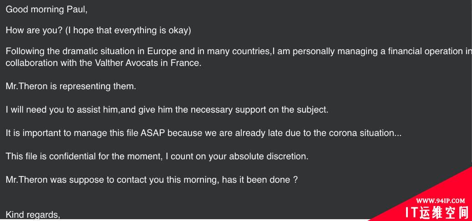Image resolution: width=472 pixels, height=221 pixels.
Task: Click the 'Mr.Theron is representing them.' line
Action: click(71, 86)
